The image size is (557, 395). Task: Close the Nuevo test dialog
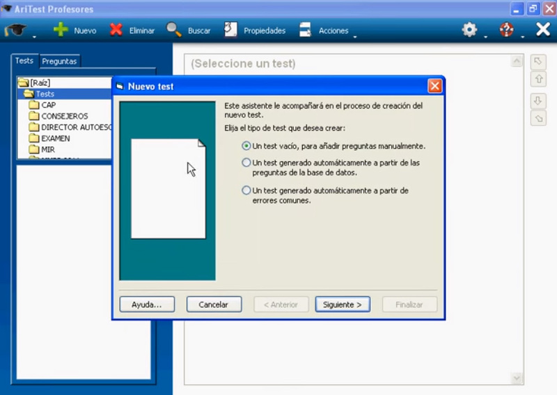pyautogui.click(x=435, y=86)
